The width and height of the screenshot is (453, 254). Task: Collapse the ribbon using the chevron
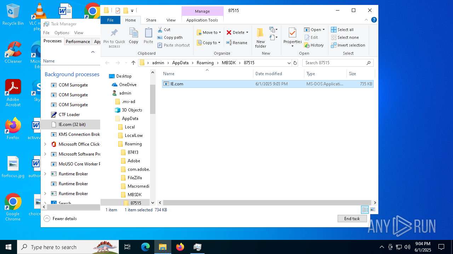(x=367, y=20)
